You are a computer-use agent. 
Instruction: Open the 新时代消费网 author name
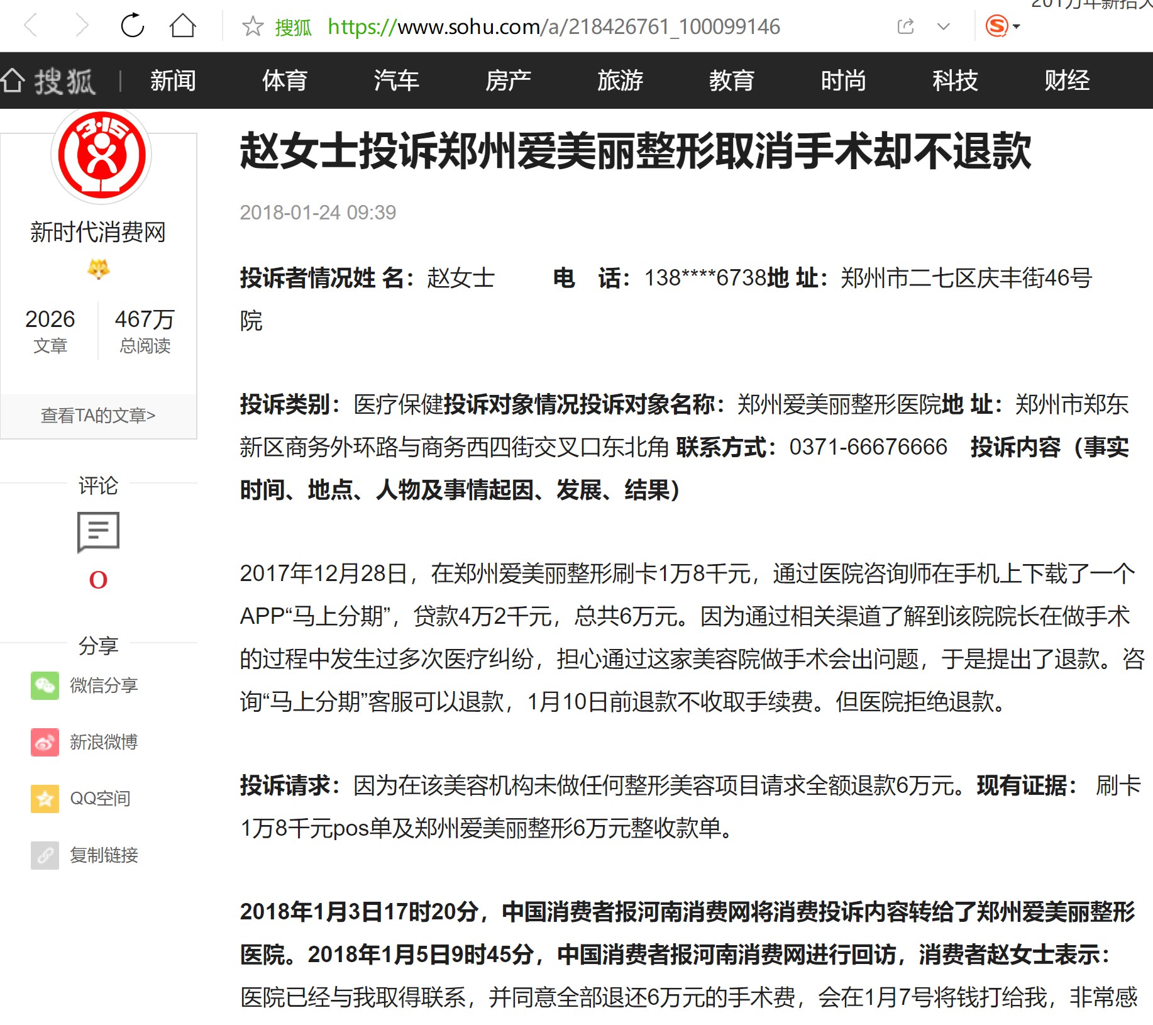point(98,232)
